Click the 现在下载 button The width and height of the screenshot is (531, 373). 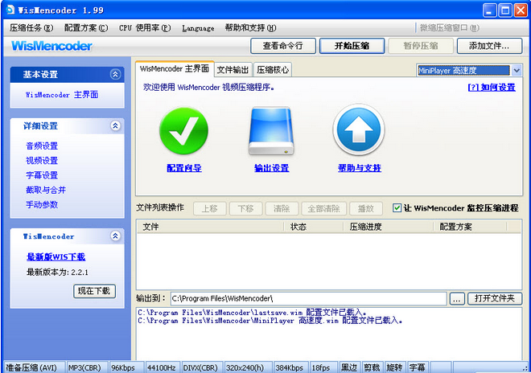[x=94, y=291]
